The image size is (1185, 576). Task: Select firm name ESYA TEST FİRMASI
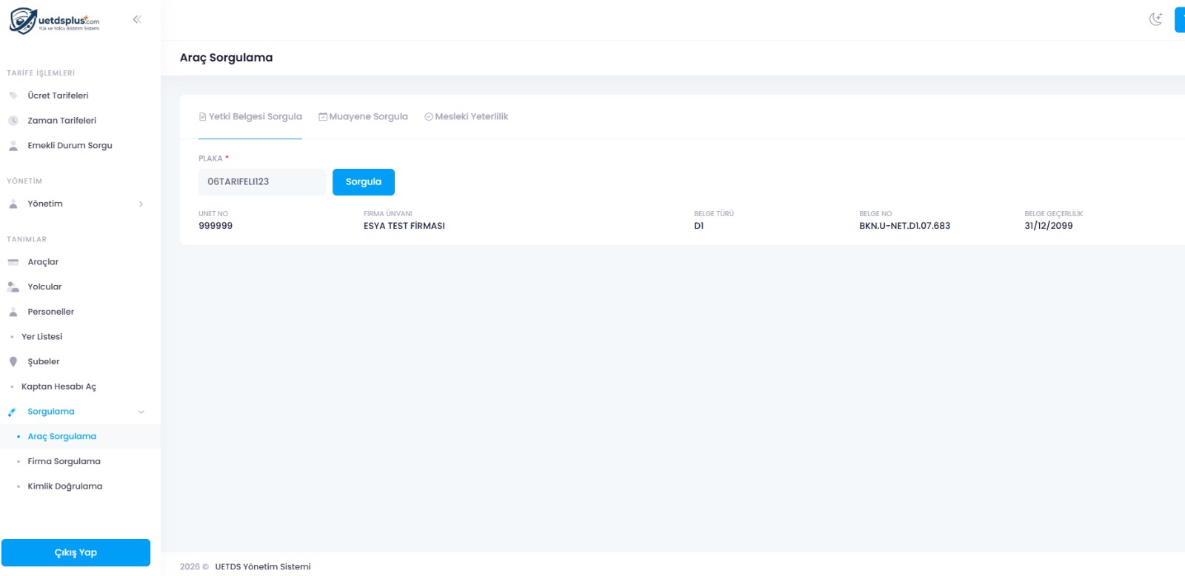(x=404, y=227)
